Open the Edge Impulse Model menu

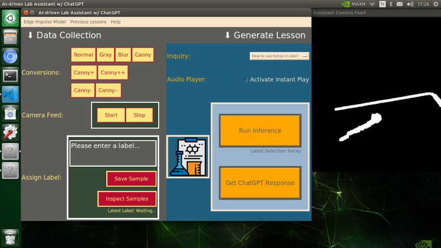tap(45, 22)
